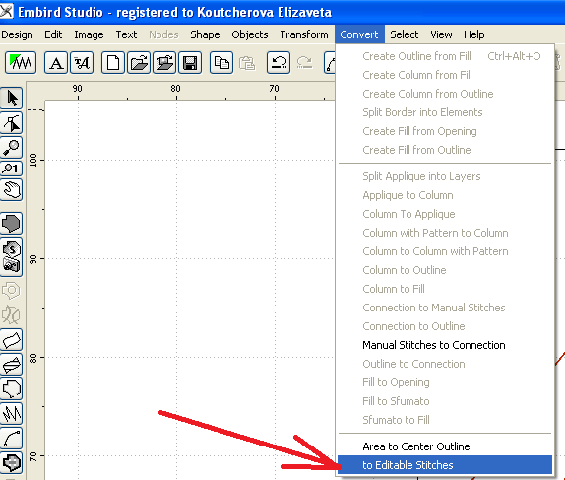
Task: Open the Image menu
Action: pyautogui.click(x=89, y=34)
